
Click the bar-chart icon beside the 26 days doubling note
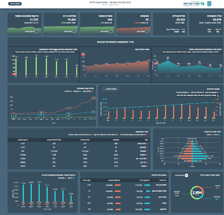point(218,95)
